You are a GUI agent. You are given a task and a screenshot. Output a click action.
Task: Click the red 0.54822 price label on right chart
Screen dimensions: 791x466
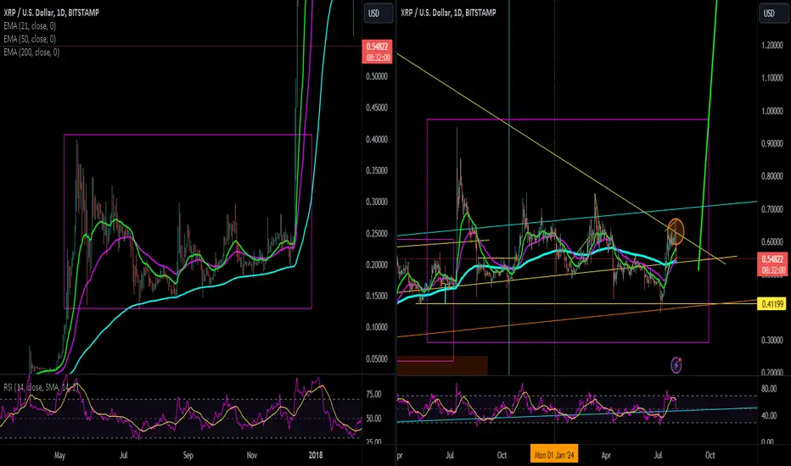click(x=772, y=264)
